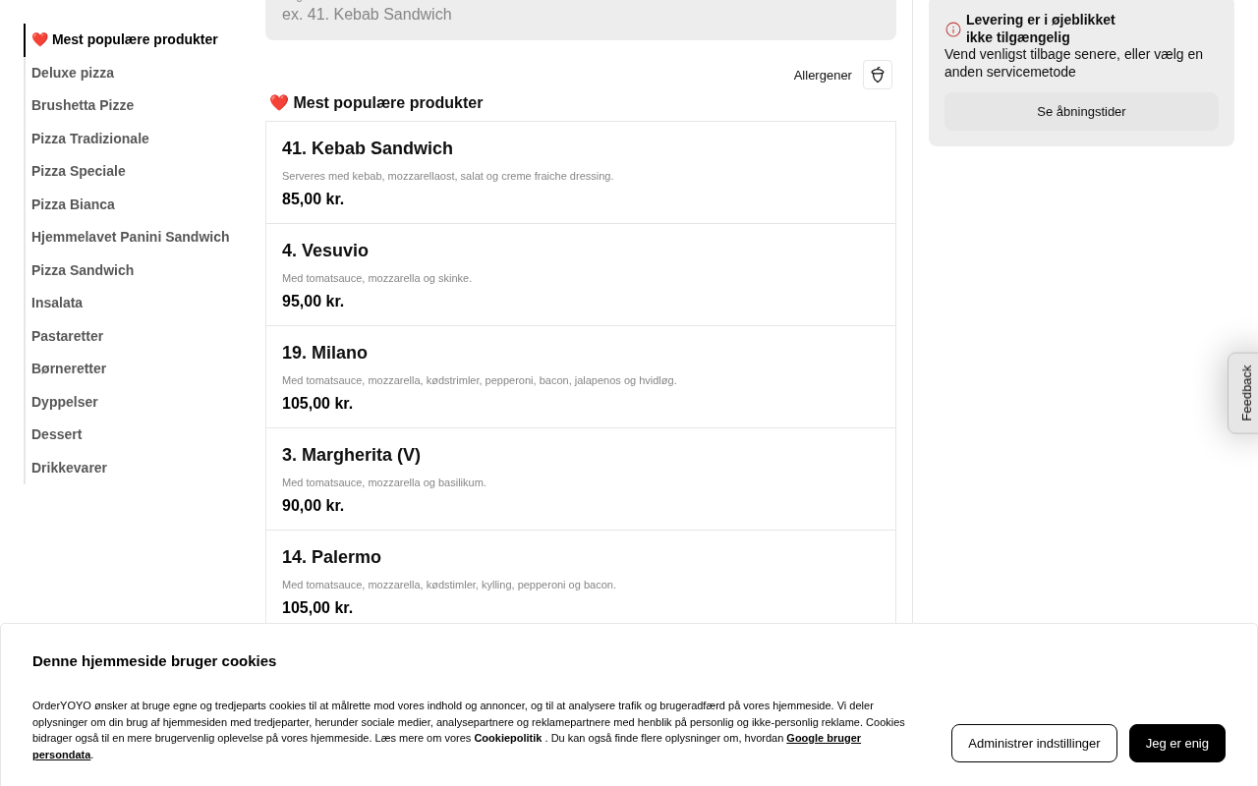This screenshot has width=1258, height=786.
Task: Click the 'Se åbningstider' button
Action: point(1081,112)
